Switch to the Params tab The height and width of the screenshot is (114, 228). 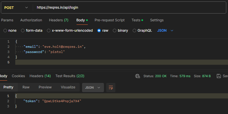[7, 20]
